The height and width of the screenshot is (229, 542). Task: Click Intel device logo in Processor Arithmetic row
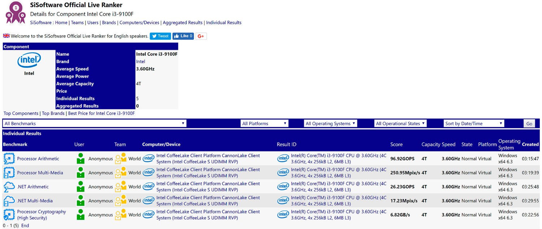[149, 159]
